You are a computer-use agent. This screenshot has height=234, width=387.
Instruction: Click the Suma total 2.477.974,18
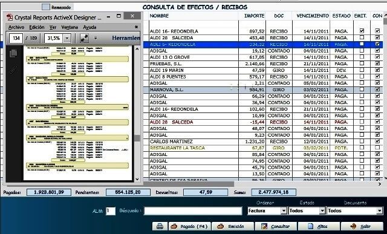coord(273,192)
